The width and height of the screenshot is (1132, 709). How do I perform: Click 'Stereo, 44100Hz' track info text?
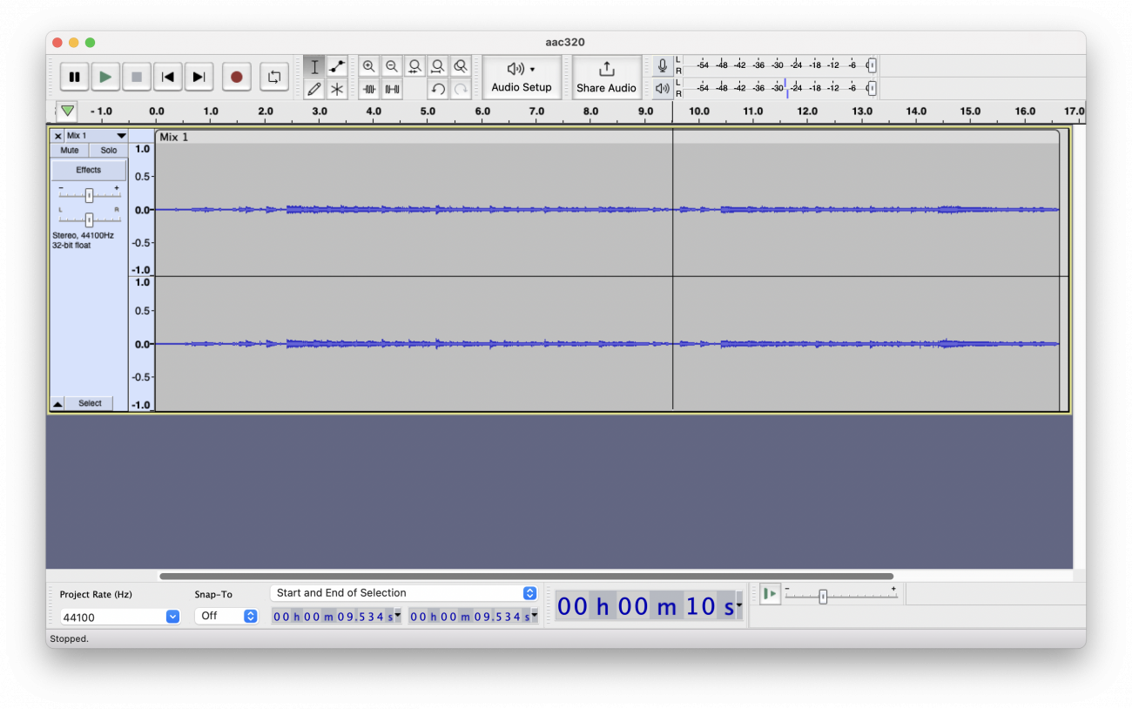pos(83,235)
